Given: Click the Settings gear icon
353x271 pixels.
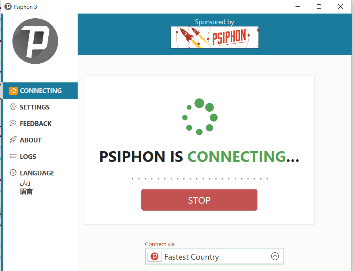Looking at the screenshot, I should 13,107.
